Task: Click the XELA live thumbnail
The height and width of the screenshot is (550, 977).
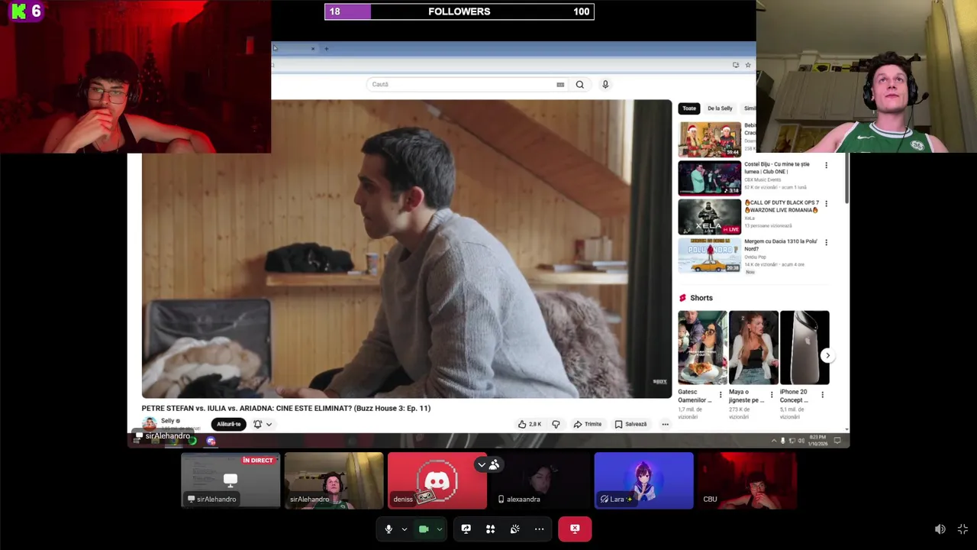Action: click(x=710, y=217)
